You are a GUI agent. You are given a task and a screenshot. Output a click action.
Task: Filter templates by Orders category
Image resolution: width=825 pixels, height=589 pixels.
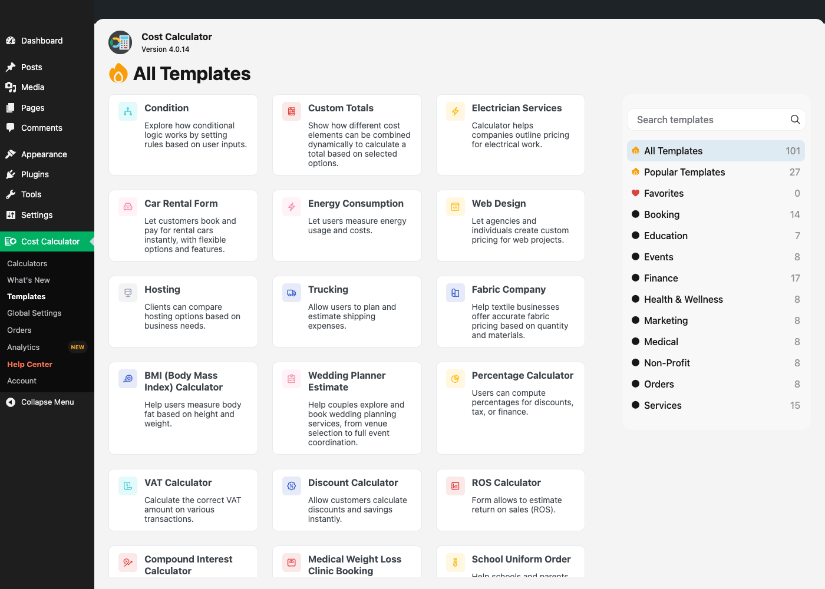coord(716,384)
